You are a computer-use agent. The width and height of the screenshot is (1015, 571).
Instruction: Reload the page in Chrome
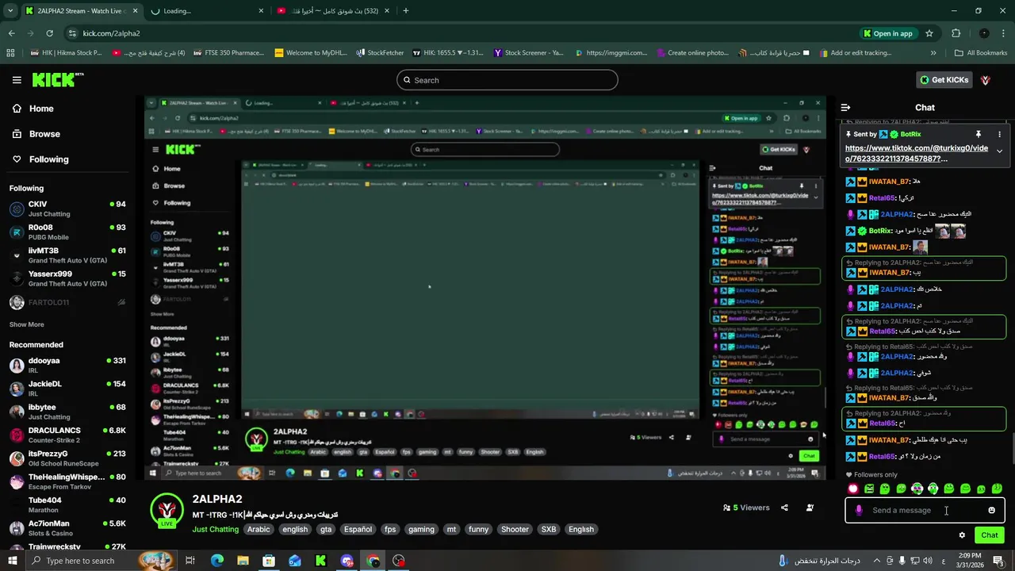49,33
